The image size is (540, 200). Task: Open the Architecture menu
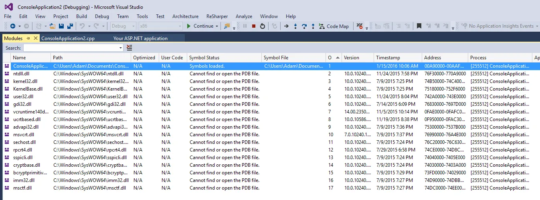(185, 16)
